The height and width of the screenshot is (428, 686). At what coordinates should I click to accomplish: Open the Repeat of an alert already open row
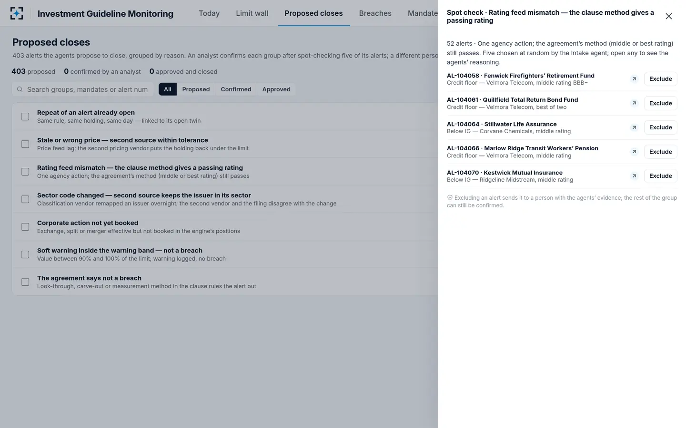coord(225,117)
